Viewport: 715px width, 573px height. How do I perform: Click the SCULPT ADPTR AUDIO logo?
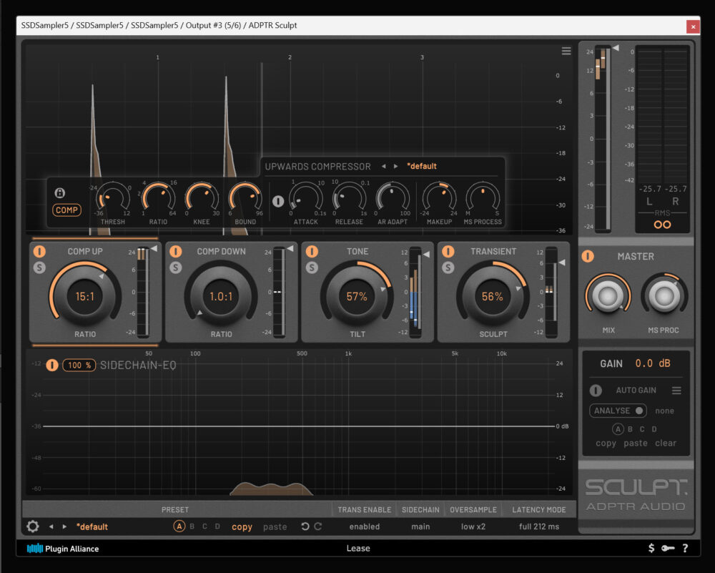click(636, 495)
